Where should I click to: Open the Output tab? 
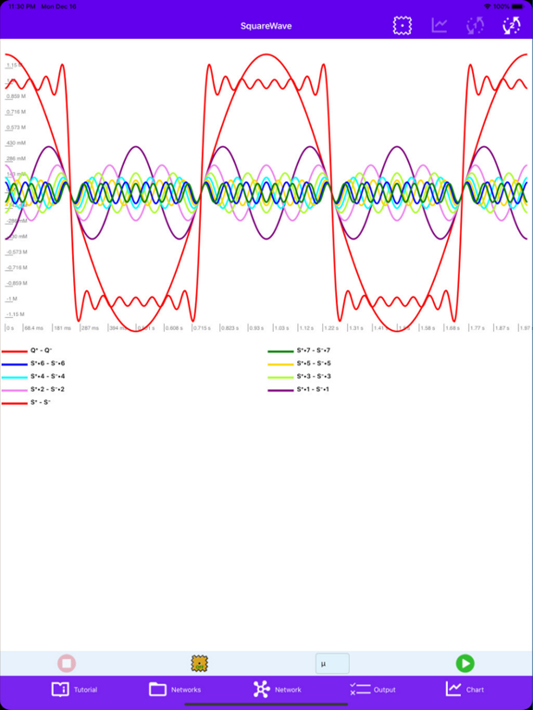point(373,689)
